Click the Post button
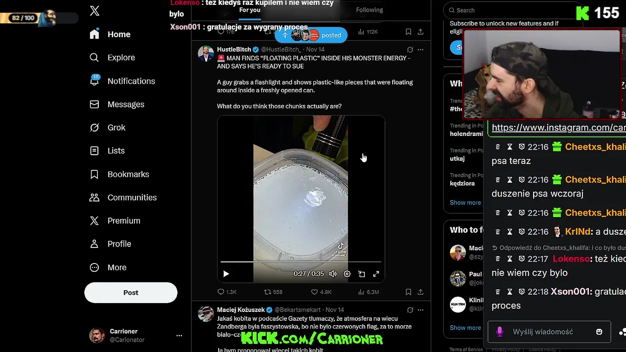This screenshot has width=626, height=352. (131, 292)
